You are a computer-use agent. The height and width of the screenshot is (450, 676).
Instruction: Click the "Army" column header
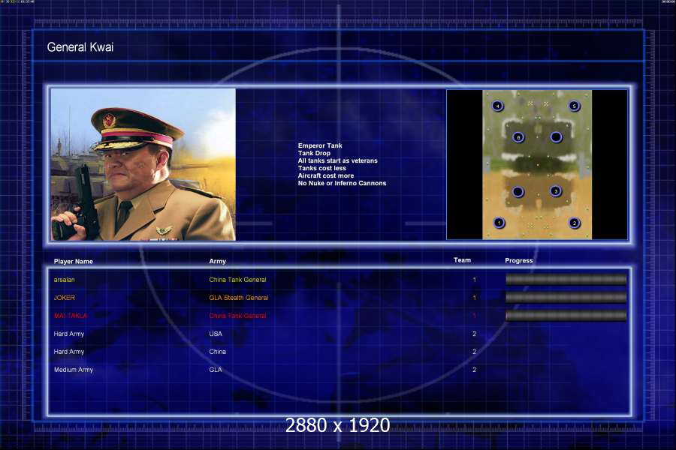click(x=217, y=262)
